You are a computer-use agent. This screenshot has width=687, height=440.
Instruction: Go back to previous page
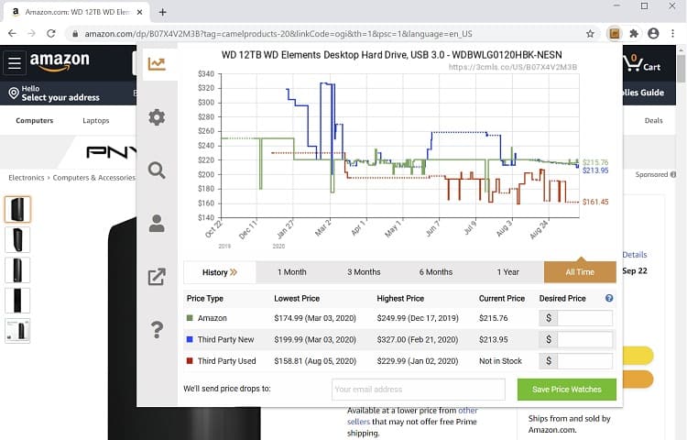click(12, 34)
